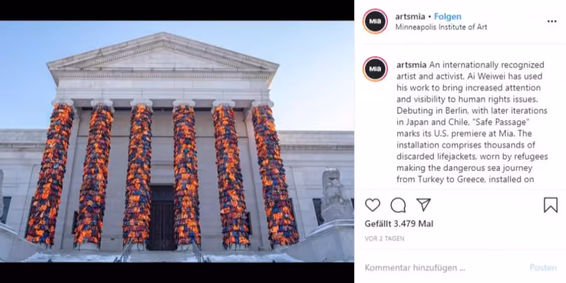
Task: Click the caption text about Ai Weiwei
Action: pos(472,122)
